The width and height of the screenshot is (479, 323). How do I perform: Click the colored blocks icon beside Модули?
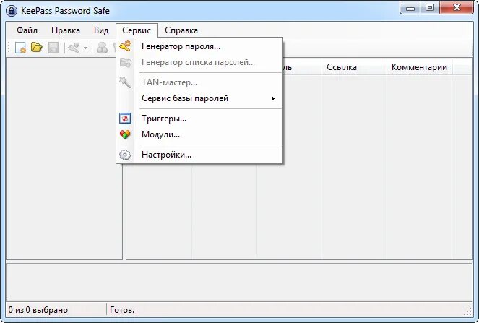coord(125,134)
